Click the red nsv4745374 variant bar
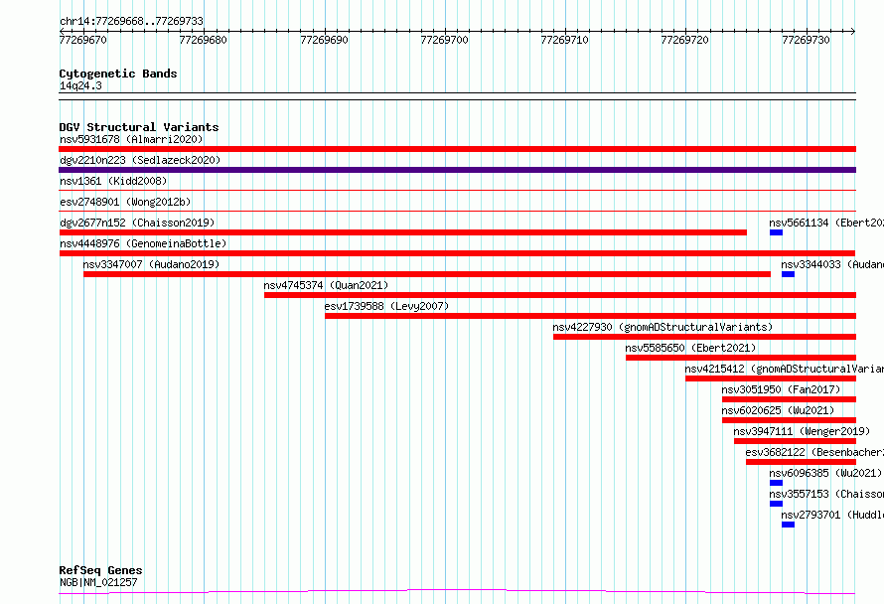Screen dimensions: 884x604 (560, 295)
